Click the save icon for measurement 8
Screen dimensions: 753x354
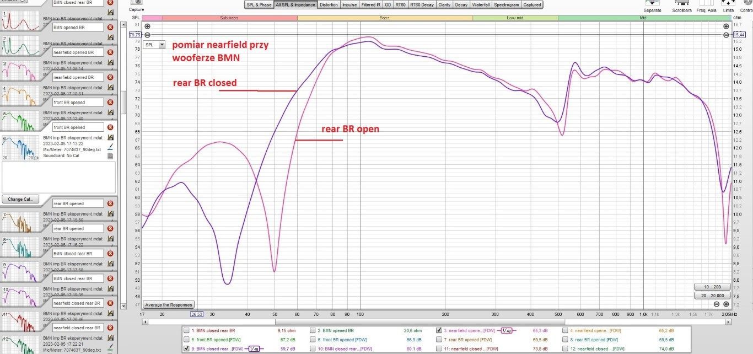click(110, 239)
